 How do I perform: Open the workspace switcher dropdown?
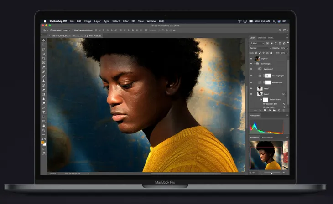(286, 30)
